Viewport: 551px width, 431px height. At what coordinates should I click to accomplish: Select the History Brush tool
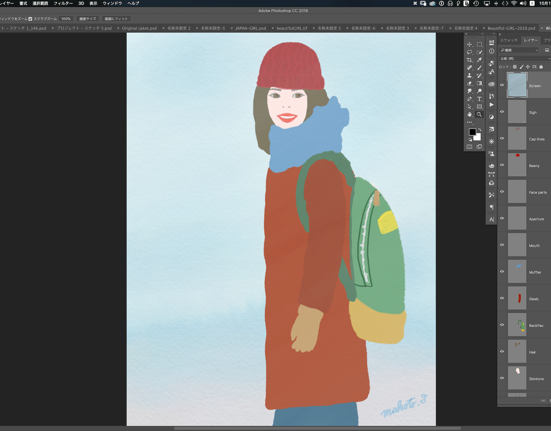tap(479, 76)
